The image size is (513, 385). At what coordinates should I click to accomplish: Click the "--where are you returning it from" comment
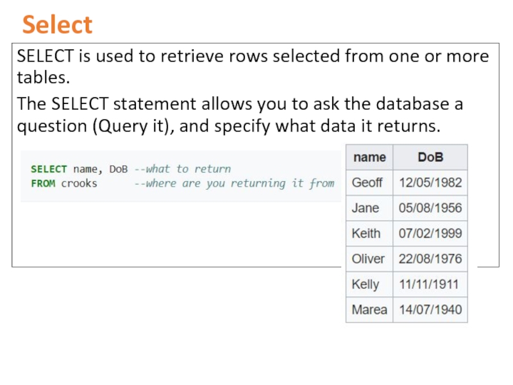(234, 184)
